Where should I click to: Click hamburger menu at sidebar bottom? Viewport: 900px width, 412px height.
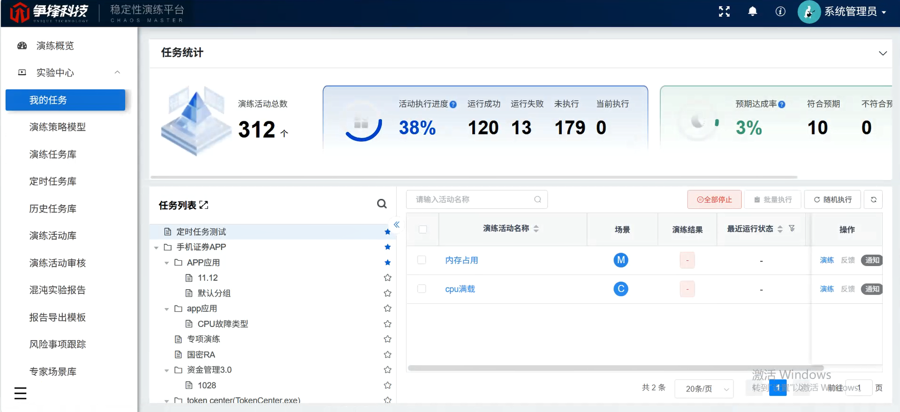point(20,393)
